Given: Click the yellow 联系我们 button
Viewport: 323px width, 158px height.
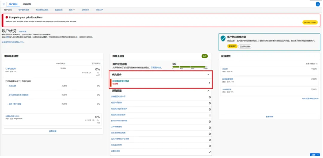Looking at the screenshot, I should pos(232,46).
